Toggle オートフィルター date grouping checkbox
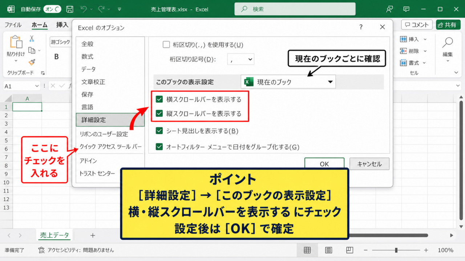The image size is (465, 261). click(159, 147)
